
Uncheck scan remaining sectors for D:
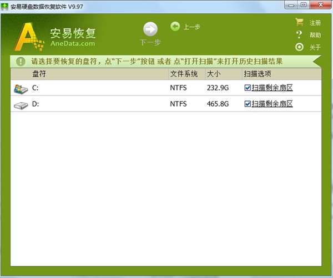pyautogui.click(x=248, y=104)
